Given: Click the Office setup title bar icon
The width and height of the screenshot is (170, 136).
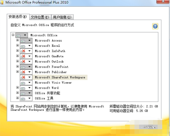Looking at the screenshot, I should coord(2,2).
